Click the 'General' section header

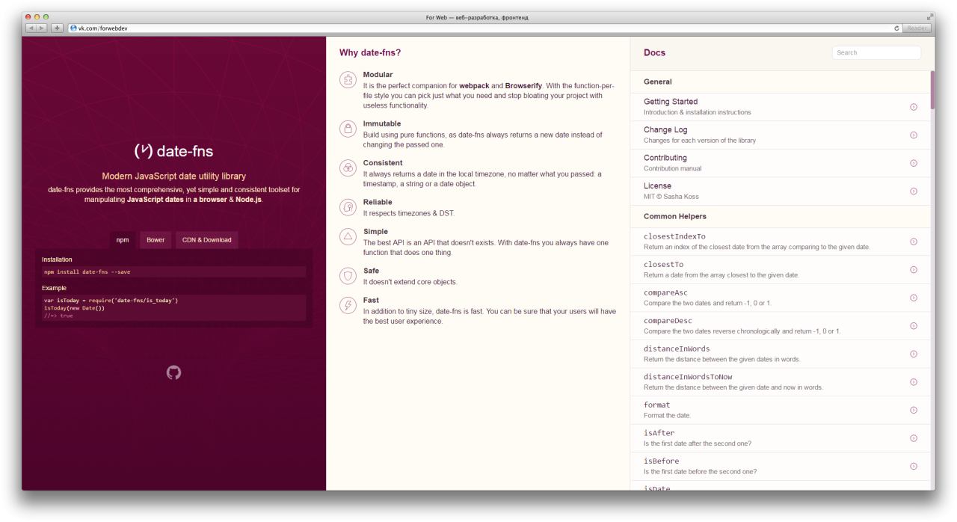[x=658, y=82]
